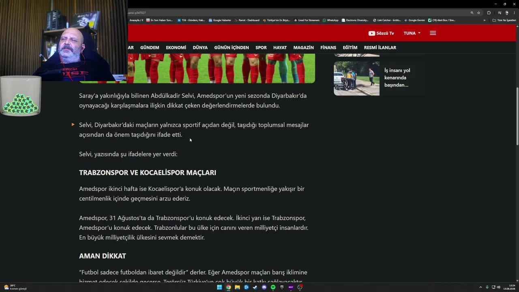Read the 'İş insanı yol kenarında' headline
519x292 pixels.
397,77
